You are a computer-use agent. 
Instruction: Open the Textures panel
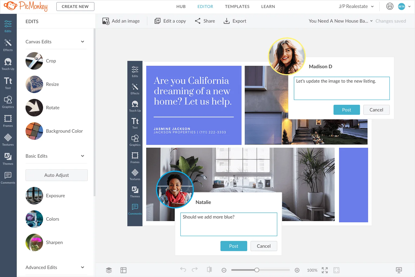[x=8, y=139]
